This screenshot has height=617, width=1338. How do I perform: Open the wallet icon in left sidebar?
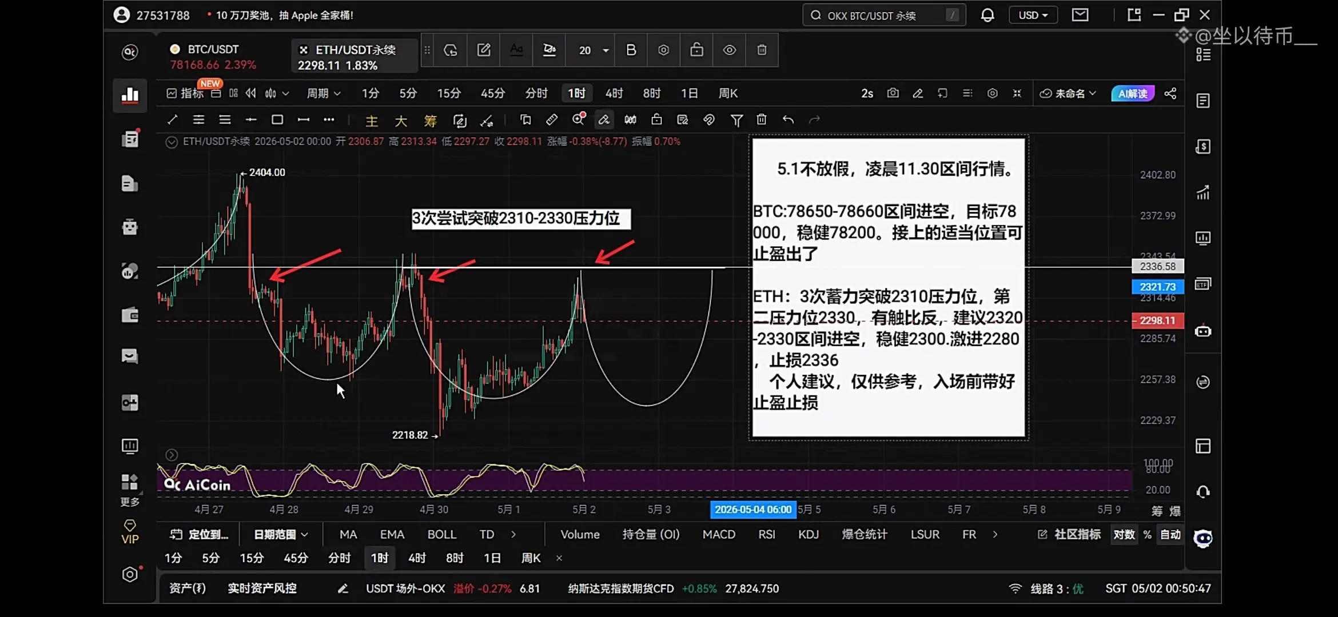click(x=130, y=315)
